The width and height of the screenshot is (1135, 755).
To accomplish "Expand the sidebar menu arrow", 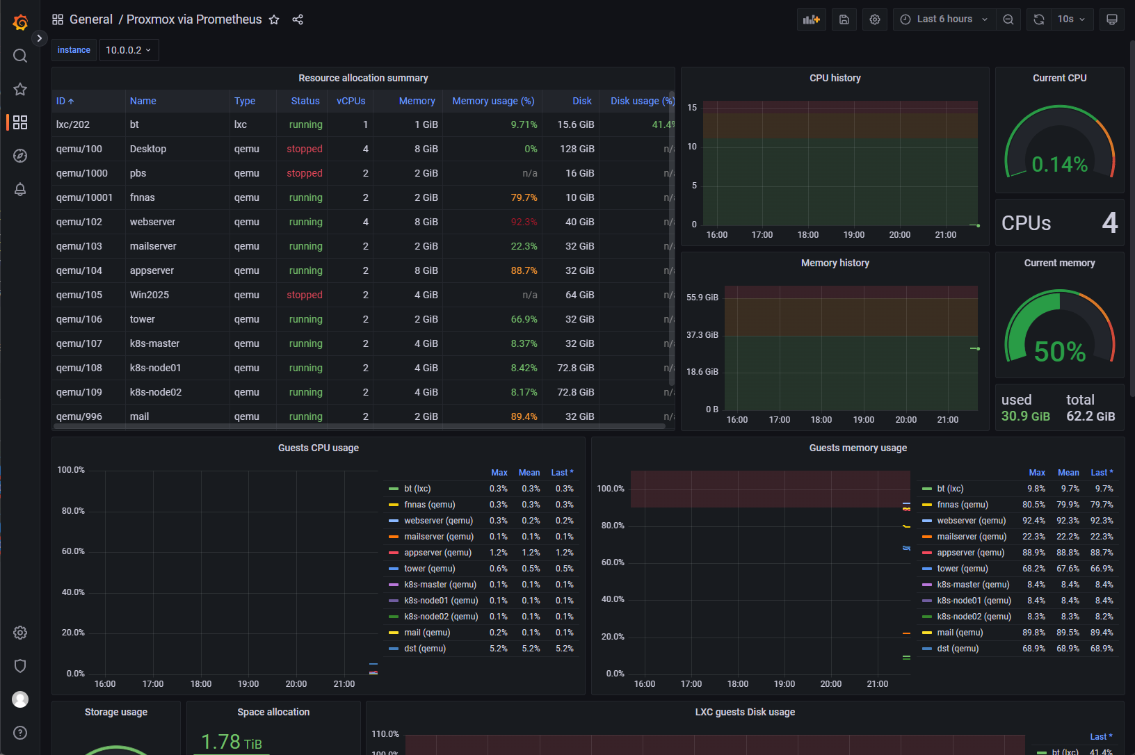I will coord(40,38).
